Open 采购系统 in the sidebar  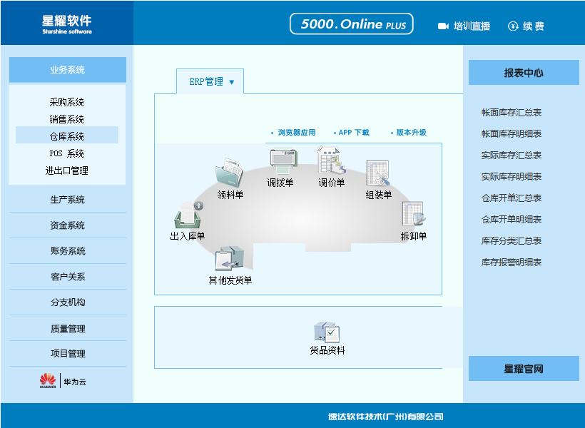tap(67, 102)
